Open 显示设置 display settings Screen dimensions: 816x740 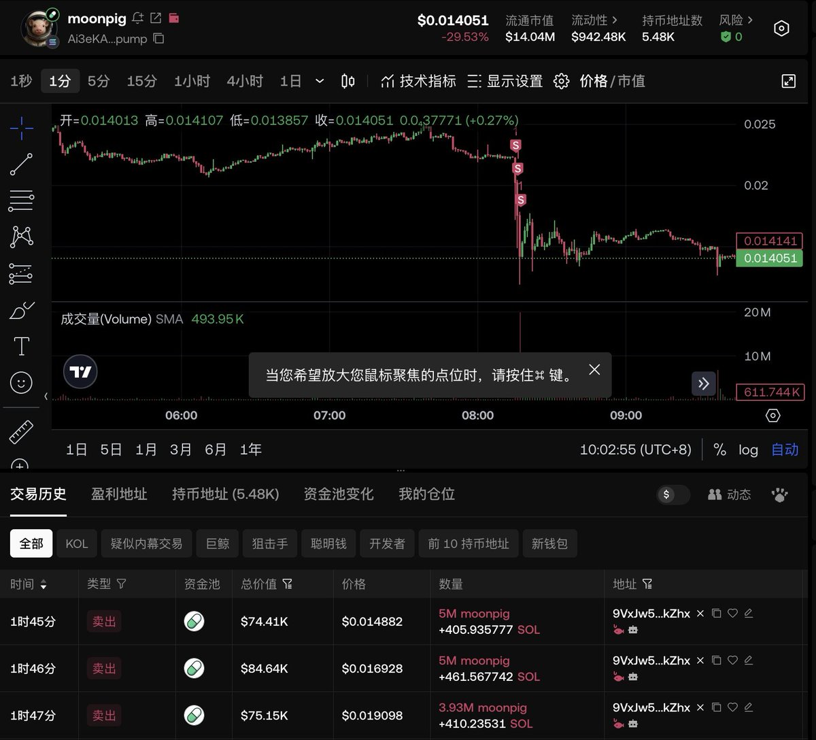point(505,81)
